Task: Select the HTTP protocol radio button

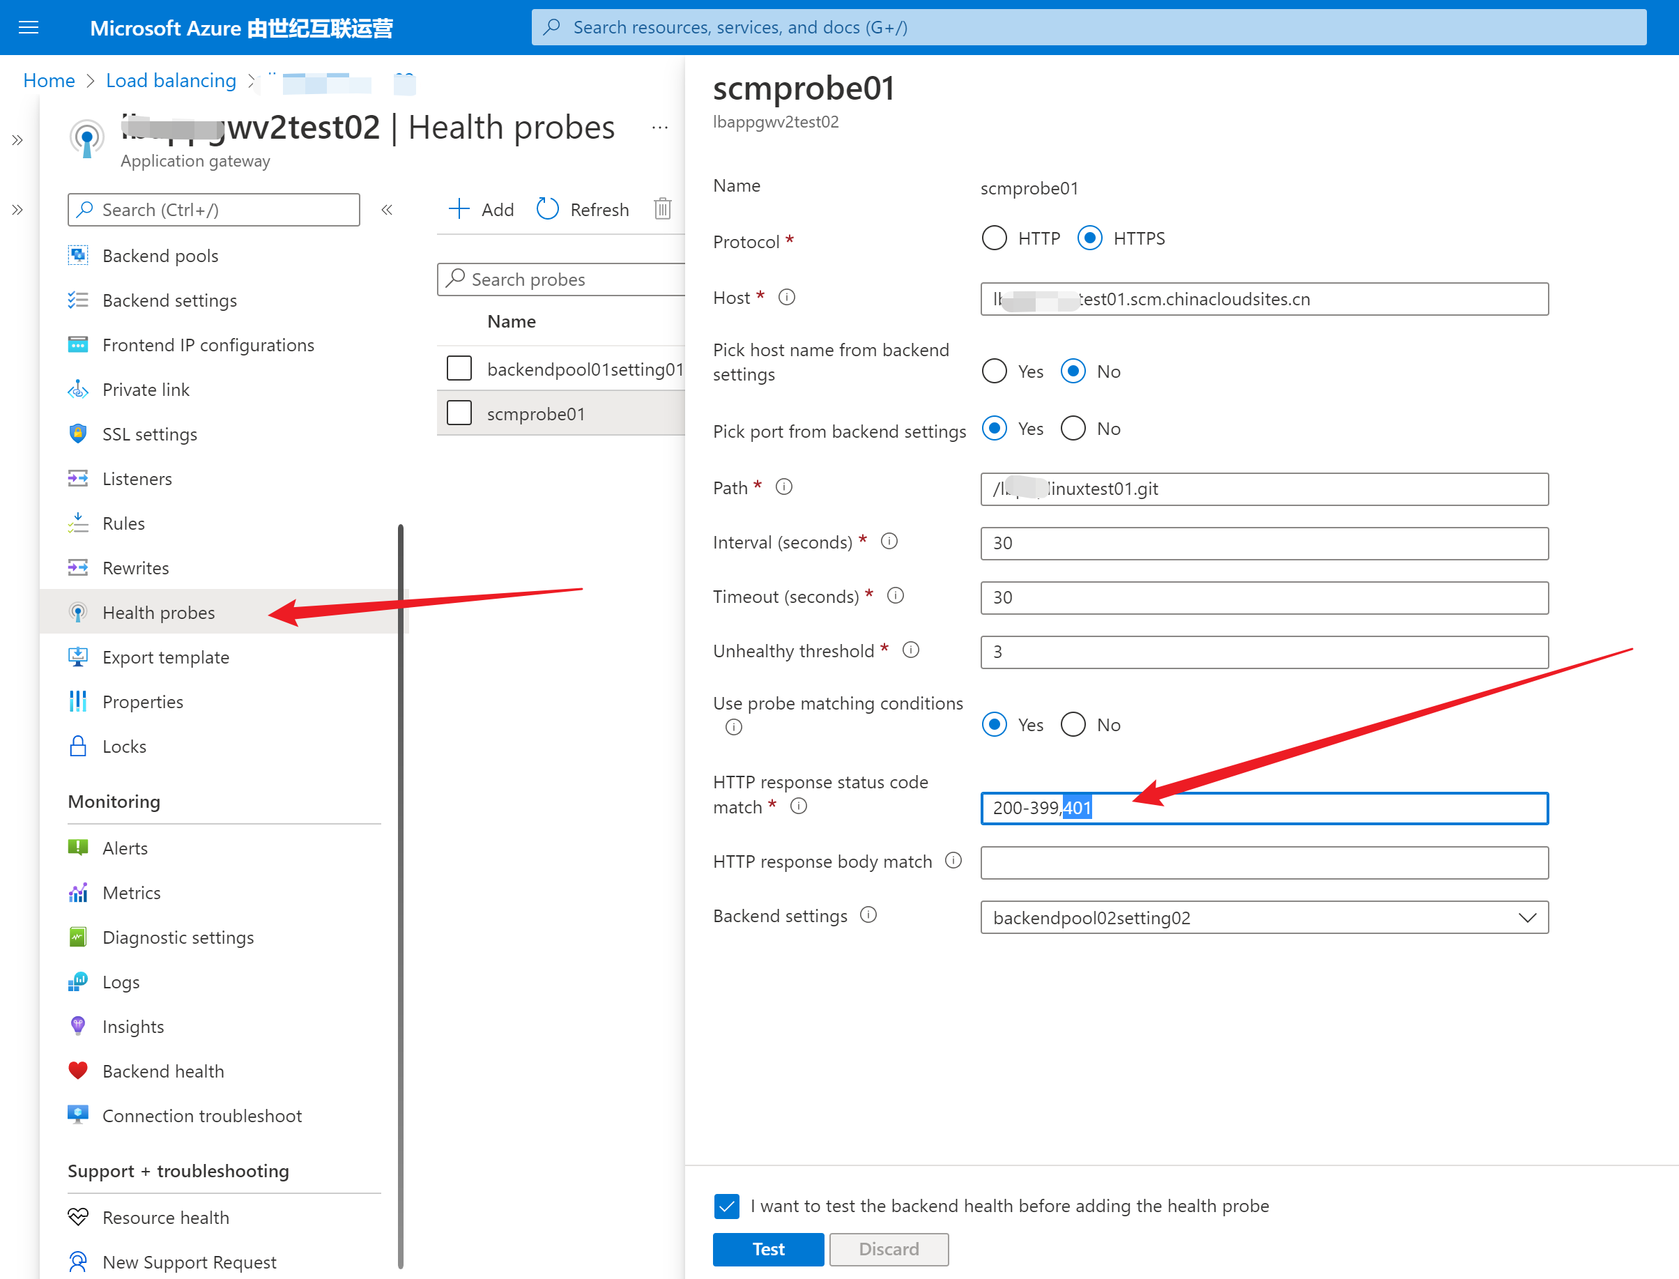Action: 994,238
